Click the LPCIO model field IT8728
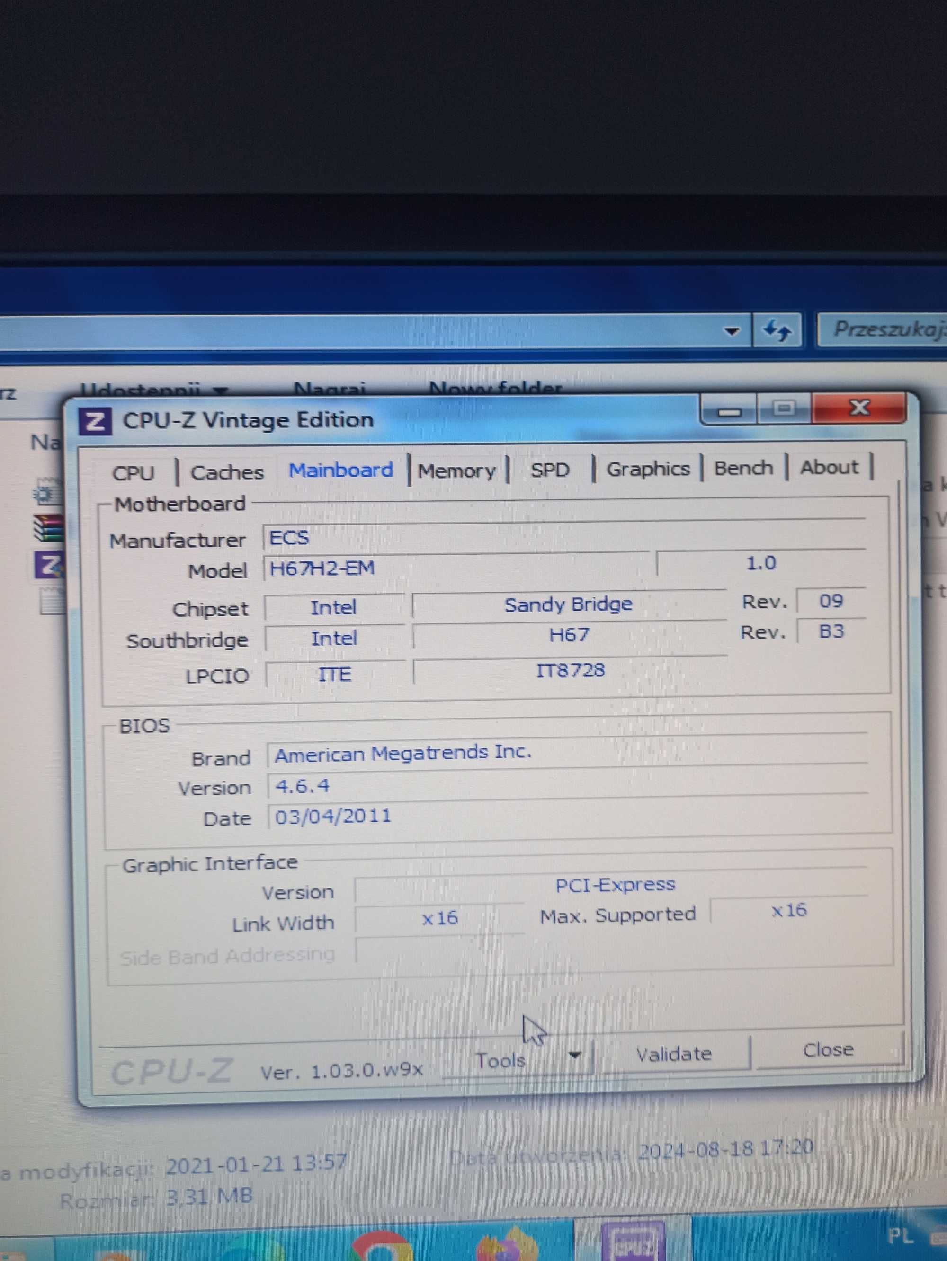The width and height of the screenshot is (947, 1261). pos(570,670)
